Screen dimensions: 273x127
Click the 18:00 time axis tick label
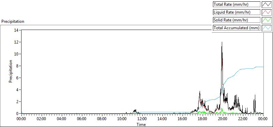click(x=202, y=119)
